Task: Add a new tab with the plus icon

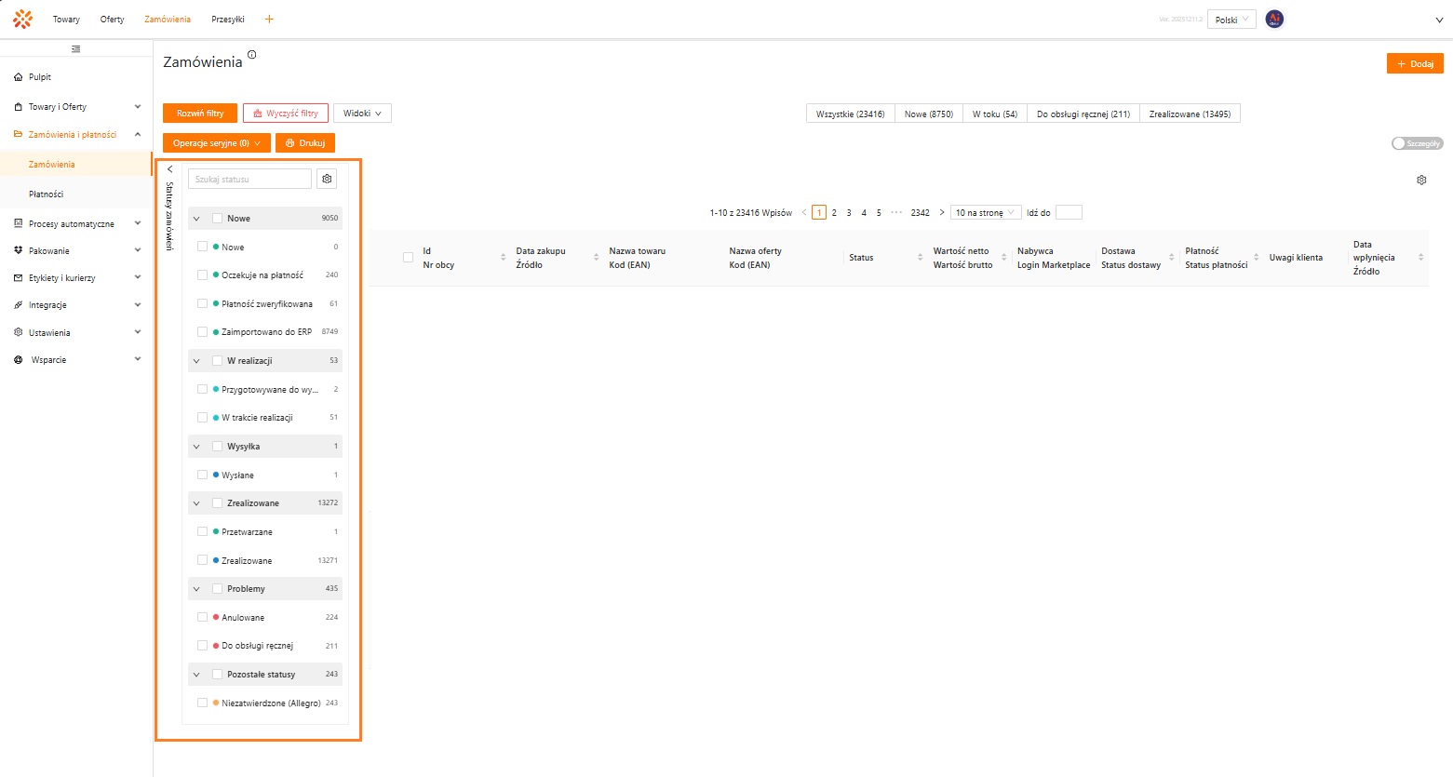Action: point(269,20)
